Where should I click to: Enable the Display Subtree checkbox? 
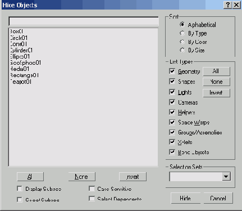(x=20, y=188)
